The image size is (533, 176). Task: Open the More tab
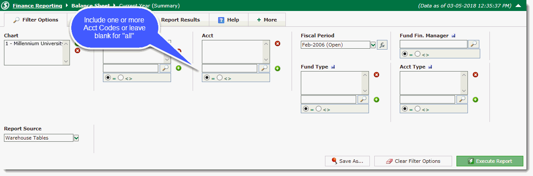click(267, 20)
